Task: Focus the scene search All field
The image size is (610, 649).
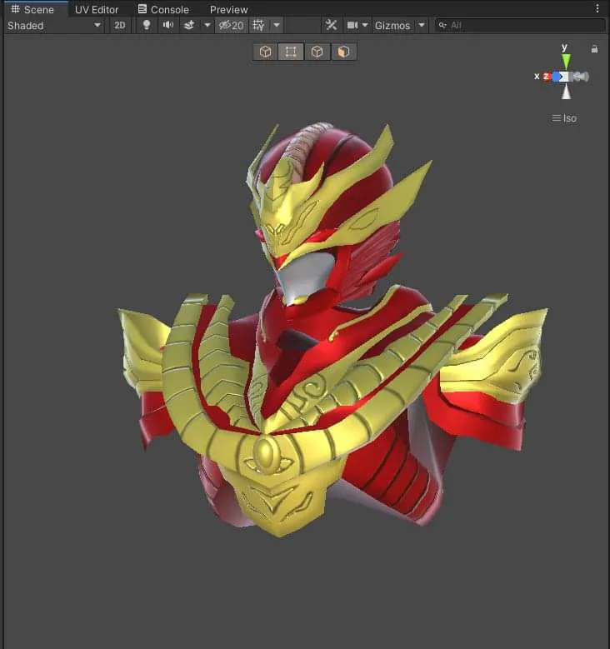Action: (x=521, y=25)
